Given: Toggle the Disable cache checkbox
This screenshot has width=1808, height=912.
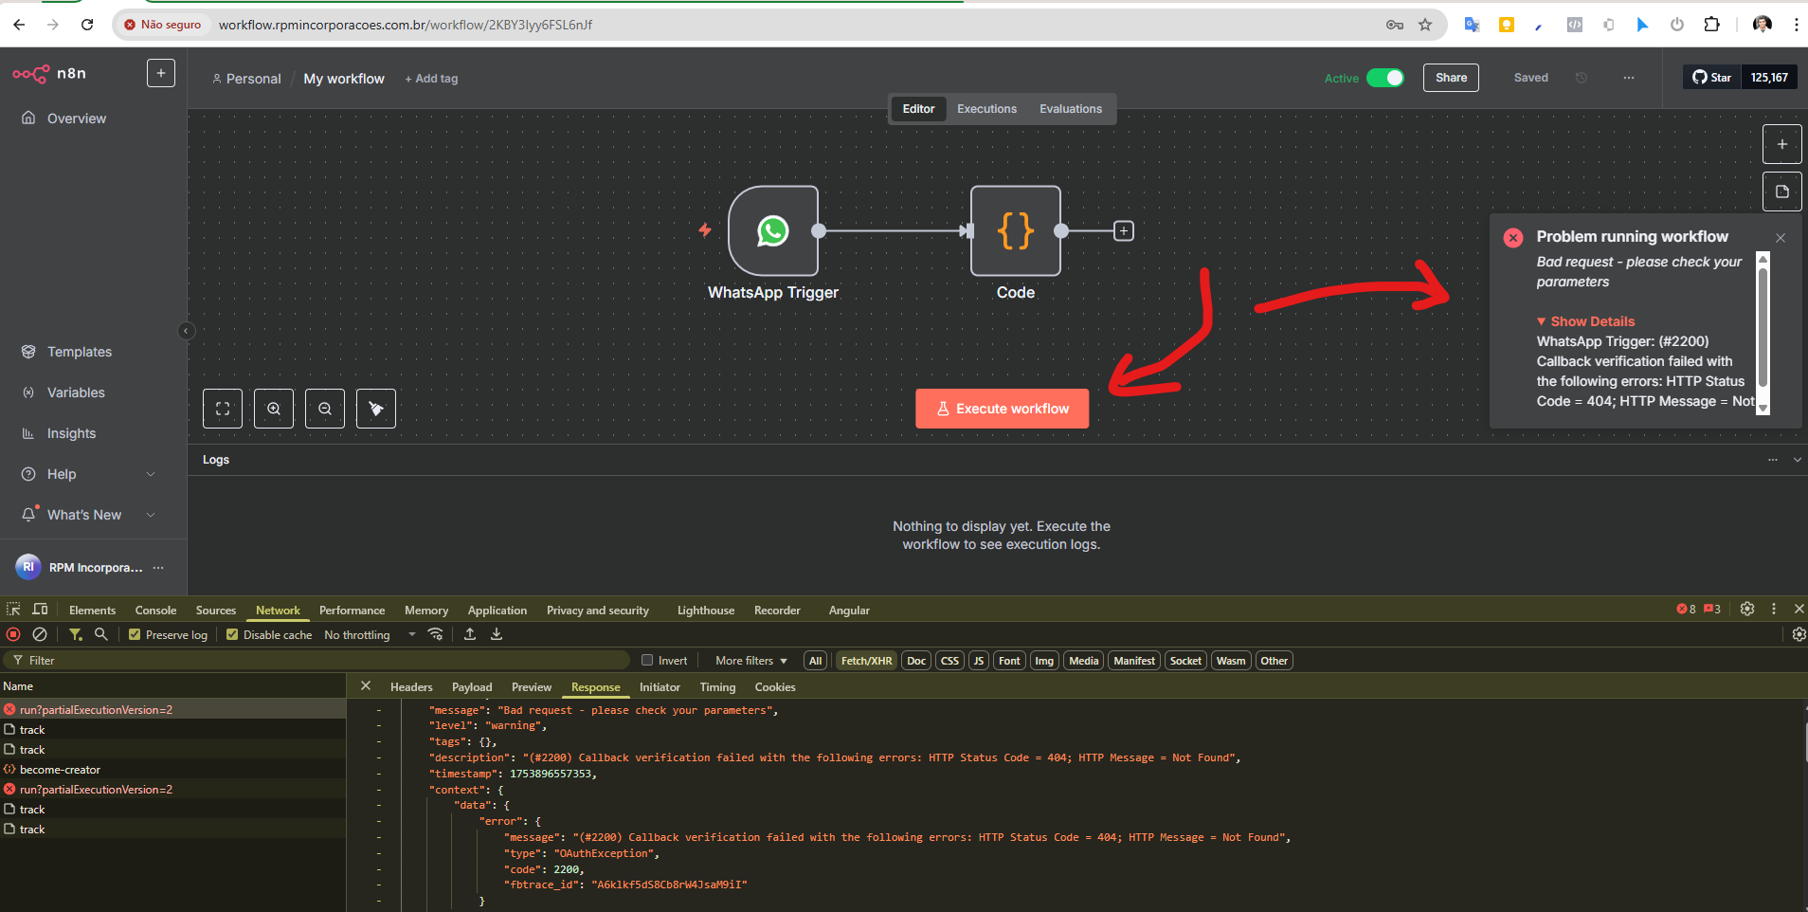Looking at the screenshot, I should click(x=232, y=635).
